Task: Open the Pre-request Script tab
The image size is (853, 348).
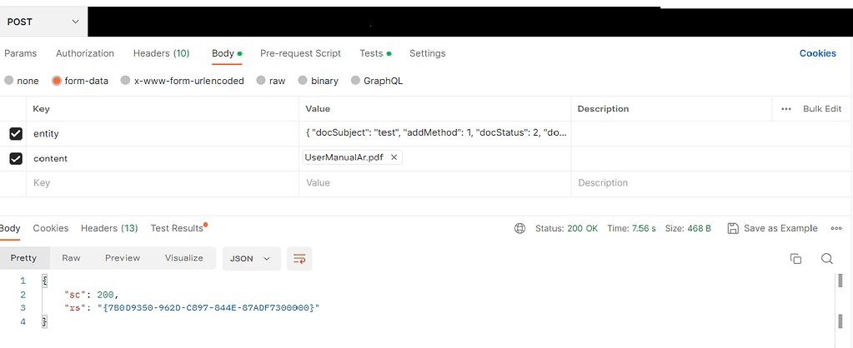Action: pos(300,53)
